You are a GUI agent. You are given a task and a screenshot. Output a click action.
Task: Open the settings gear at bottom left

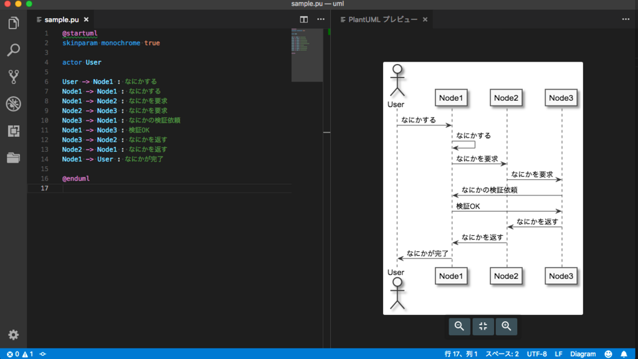tap(14, 335)
